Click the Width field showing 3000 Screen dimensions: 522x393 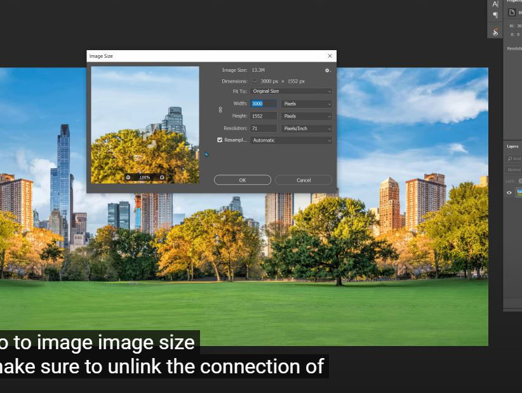(264, 104)
